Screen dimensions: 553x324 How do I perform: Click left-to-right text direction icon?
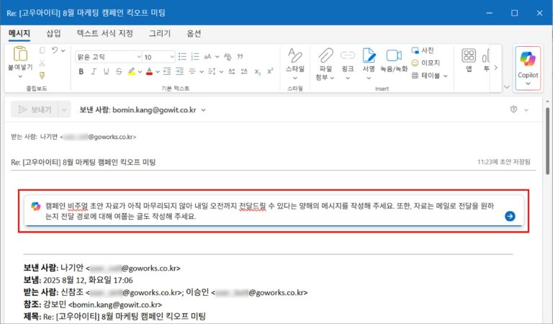click(232, 71)
